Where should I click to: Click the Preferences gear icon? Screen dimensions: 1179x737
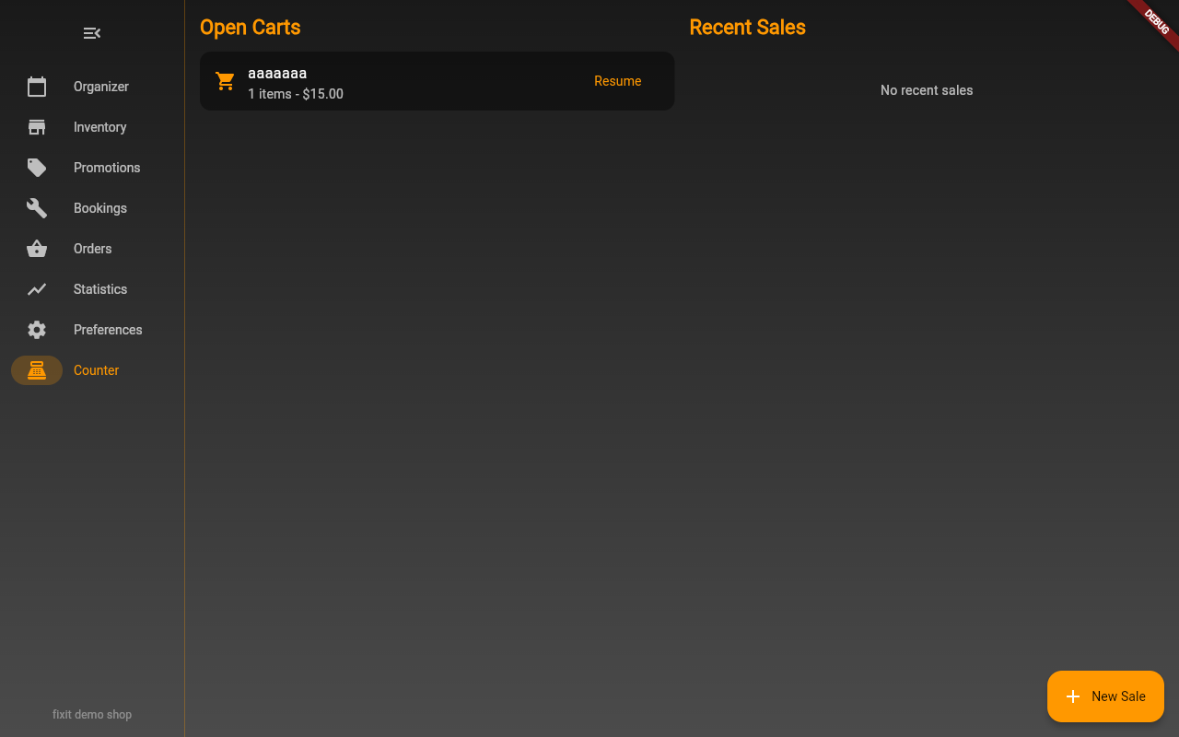pos(37,330)
